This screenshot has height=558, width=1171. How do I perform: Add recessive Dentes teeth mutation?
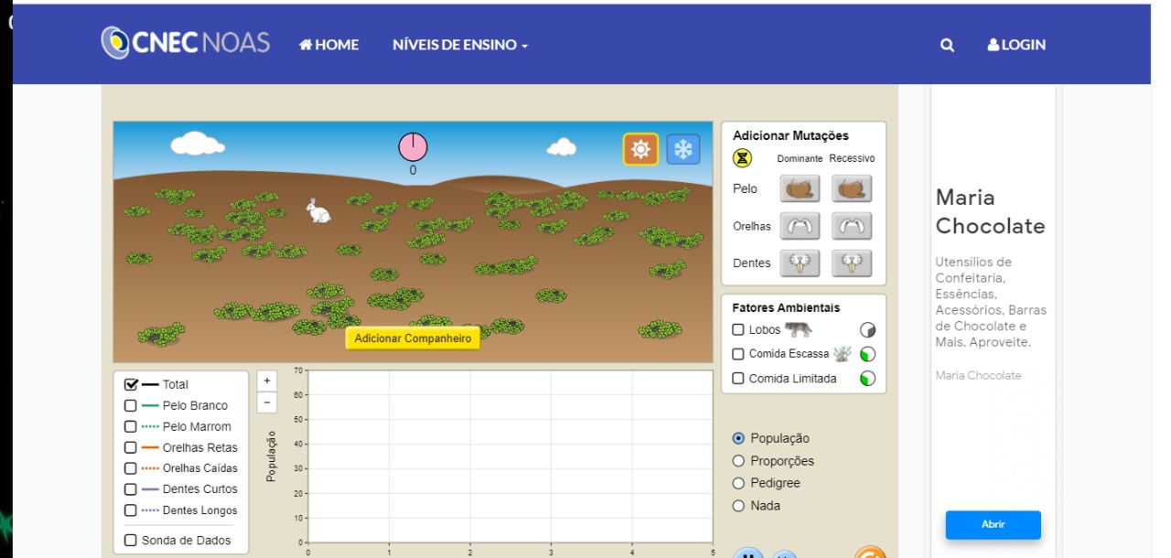point(852,263)
